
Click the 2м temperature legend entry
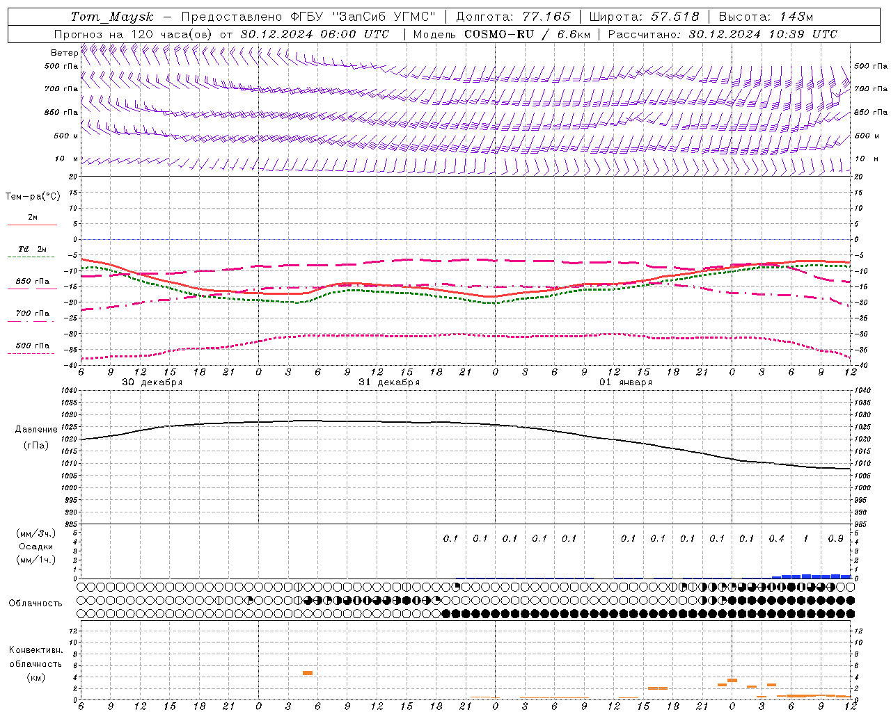[x=33, y=218]
